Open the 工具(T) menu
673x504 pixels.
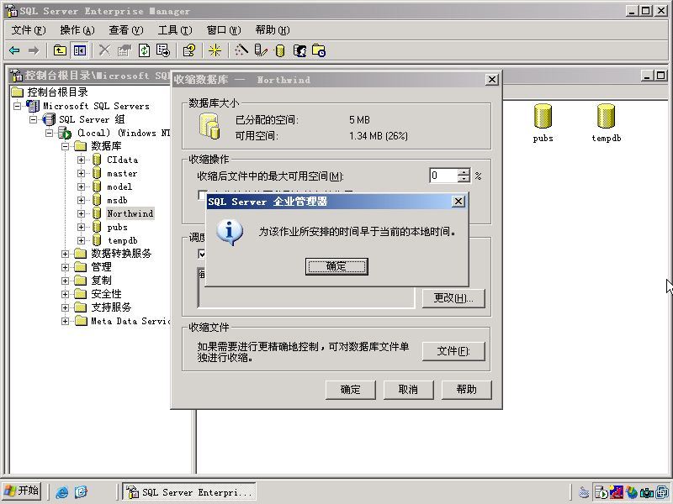coord(175,30)
